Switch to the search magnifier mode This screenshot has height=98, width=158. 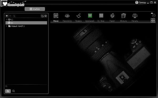pos(14,91)
